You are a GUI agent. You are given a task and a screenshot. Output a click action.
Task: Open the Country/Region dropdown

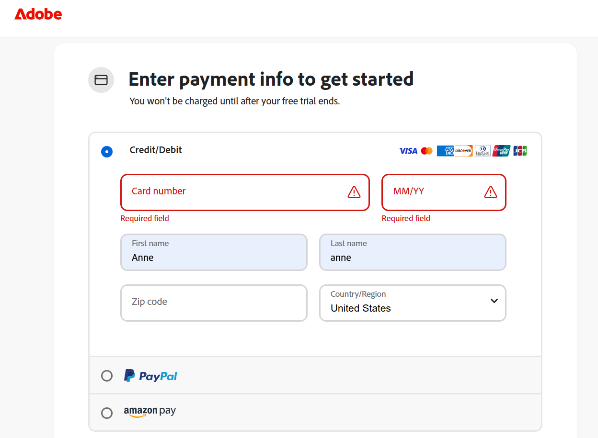(x=412, y=303)
